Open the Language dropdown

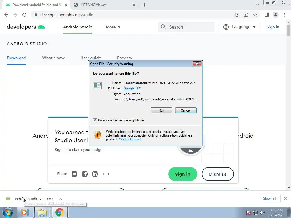[x=239, y=27]
